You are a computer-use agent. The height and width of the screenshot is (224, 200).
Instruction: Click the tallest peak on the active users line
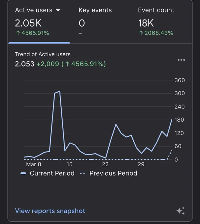(59, 91)
